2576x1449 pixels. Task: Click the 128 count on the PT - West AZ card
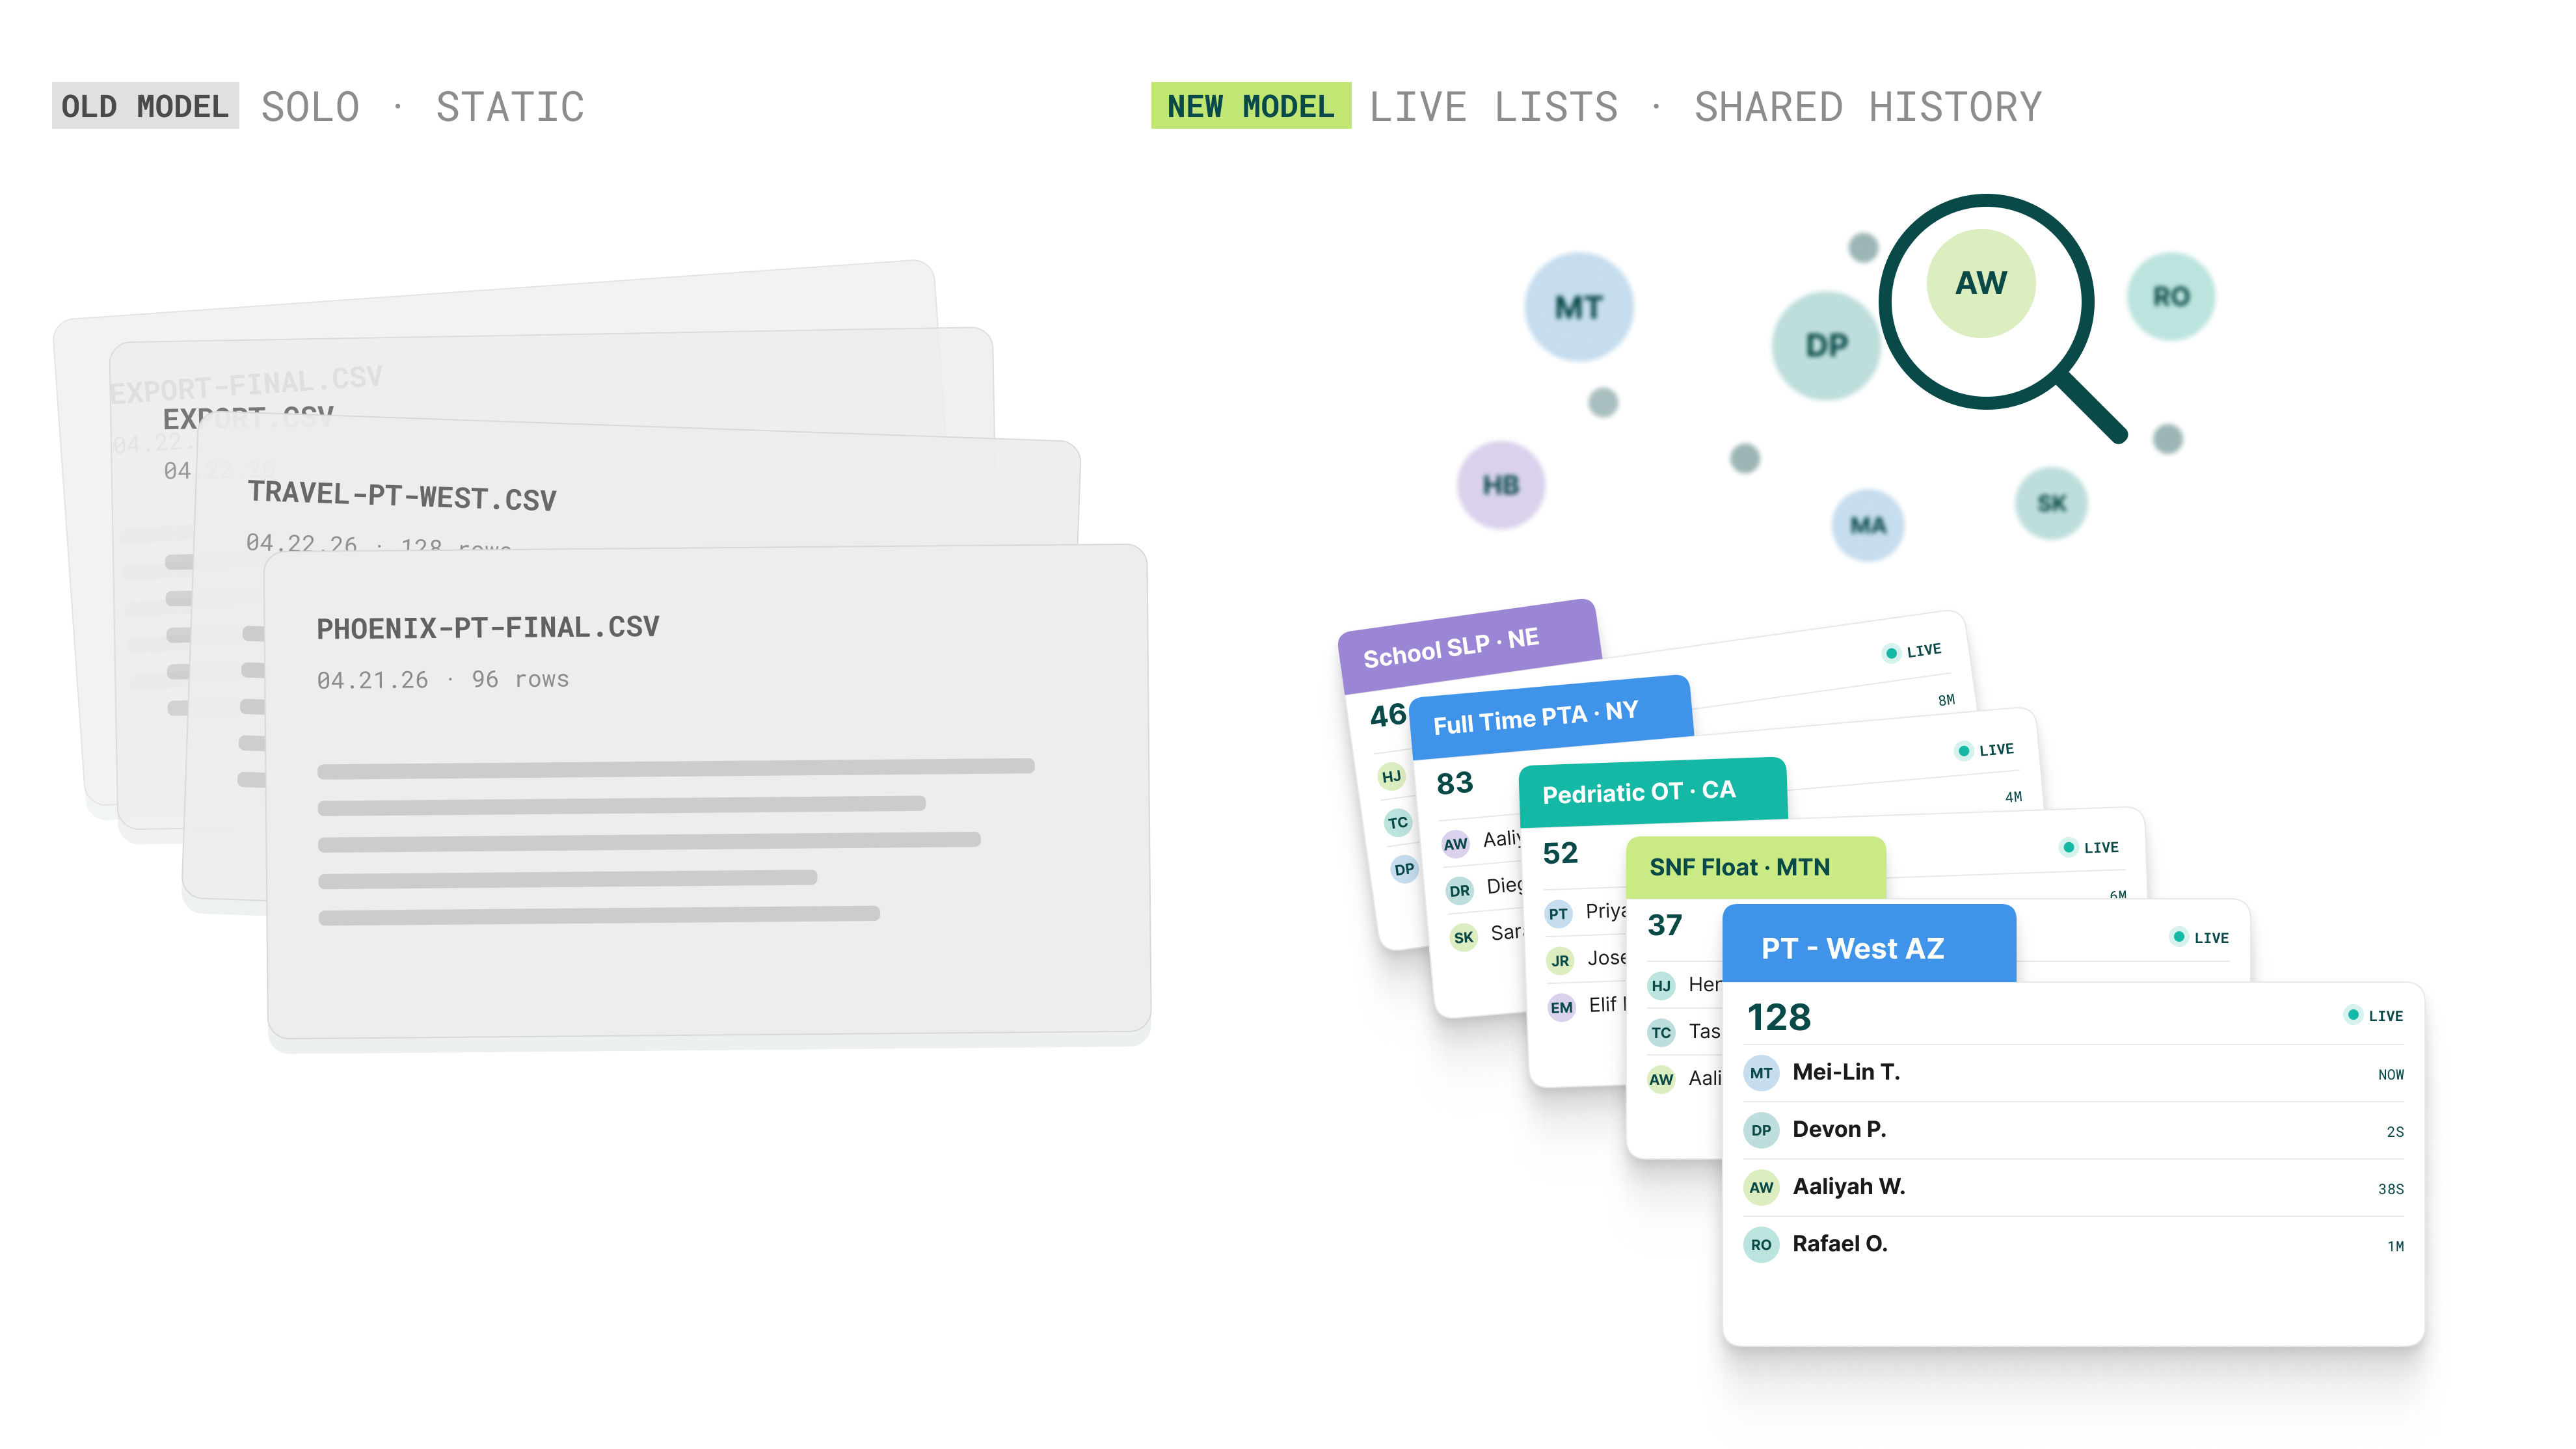point(1778,1017)
